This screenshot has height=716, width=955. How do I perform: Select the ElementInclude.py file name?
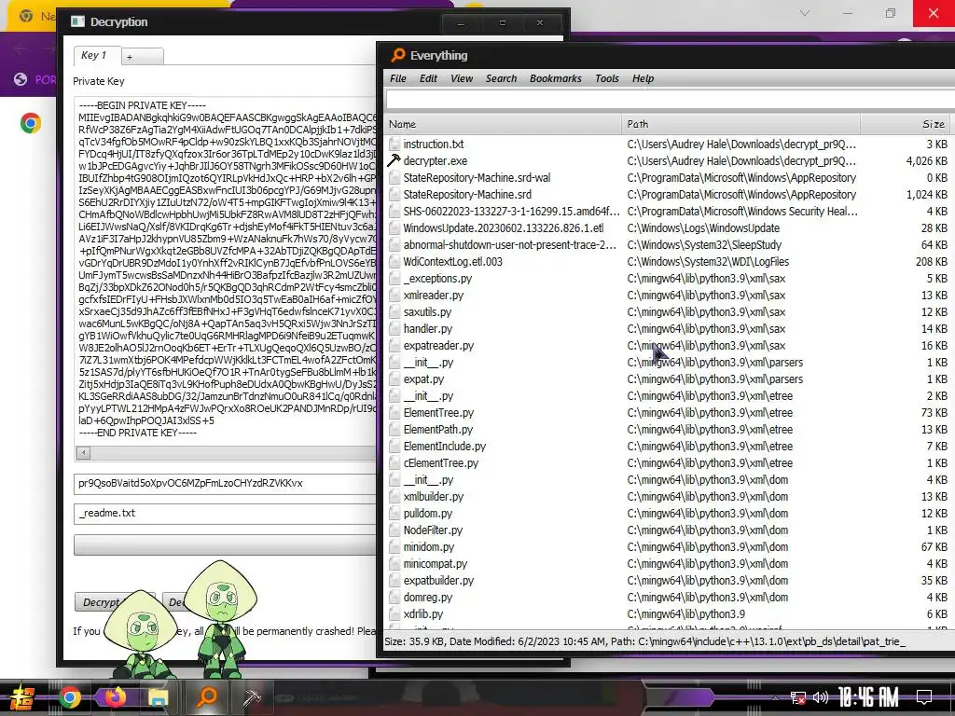[x=445, y=447]
